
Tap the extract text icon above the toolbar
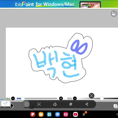point(92,96)
